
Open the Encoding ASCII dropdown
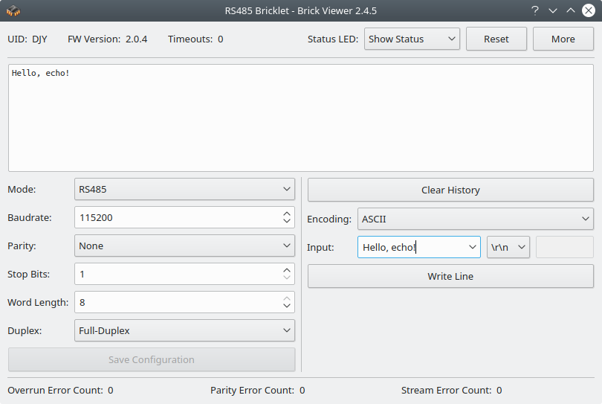(x=475, y=219)
